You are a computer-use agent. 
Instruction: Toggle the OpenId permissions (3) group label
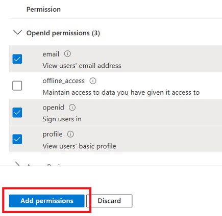pos(63,33)
